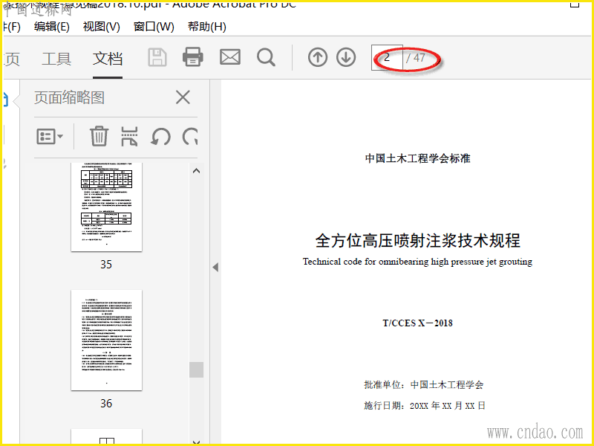This screenshot has height=446, width=594.
Task: Click the English subtitle Technical code line
Action: tap(417, 262)
